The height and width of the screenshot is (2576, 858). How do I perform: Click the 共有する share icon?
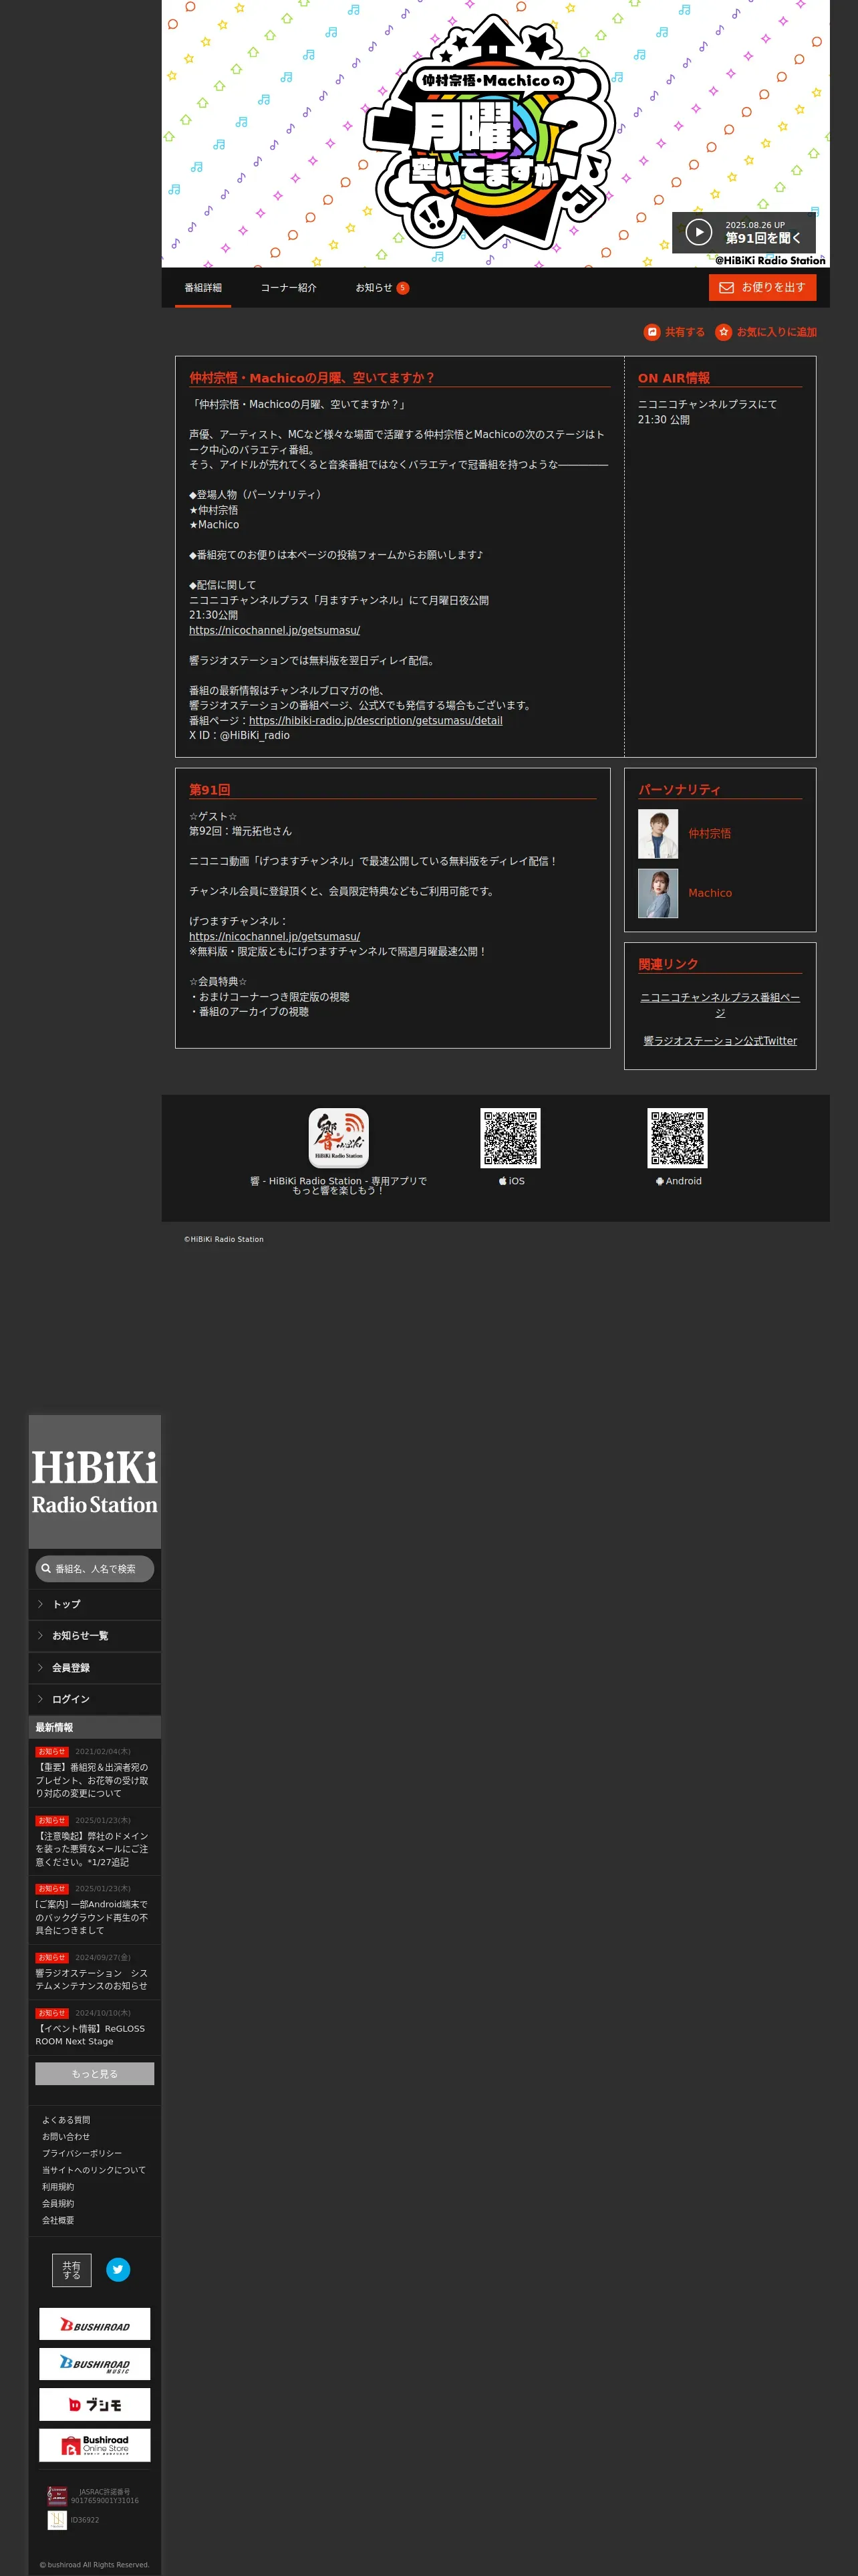click(652, 332)
